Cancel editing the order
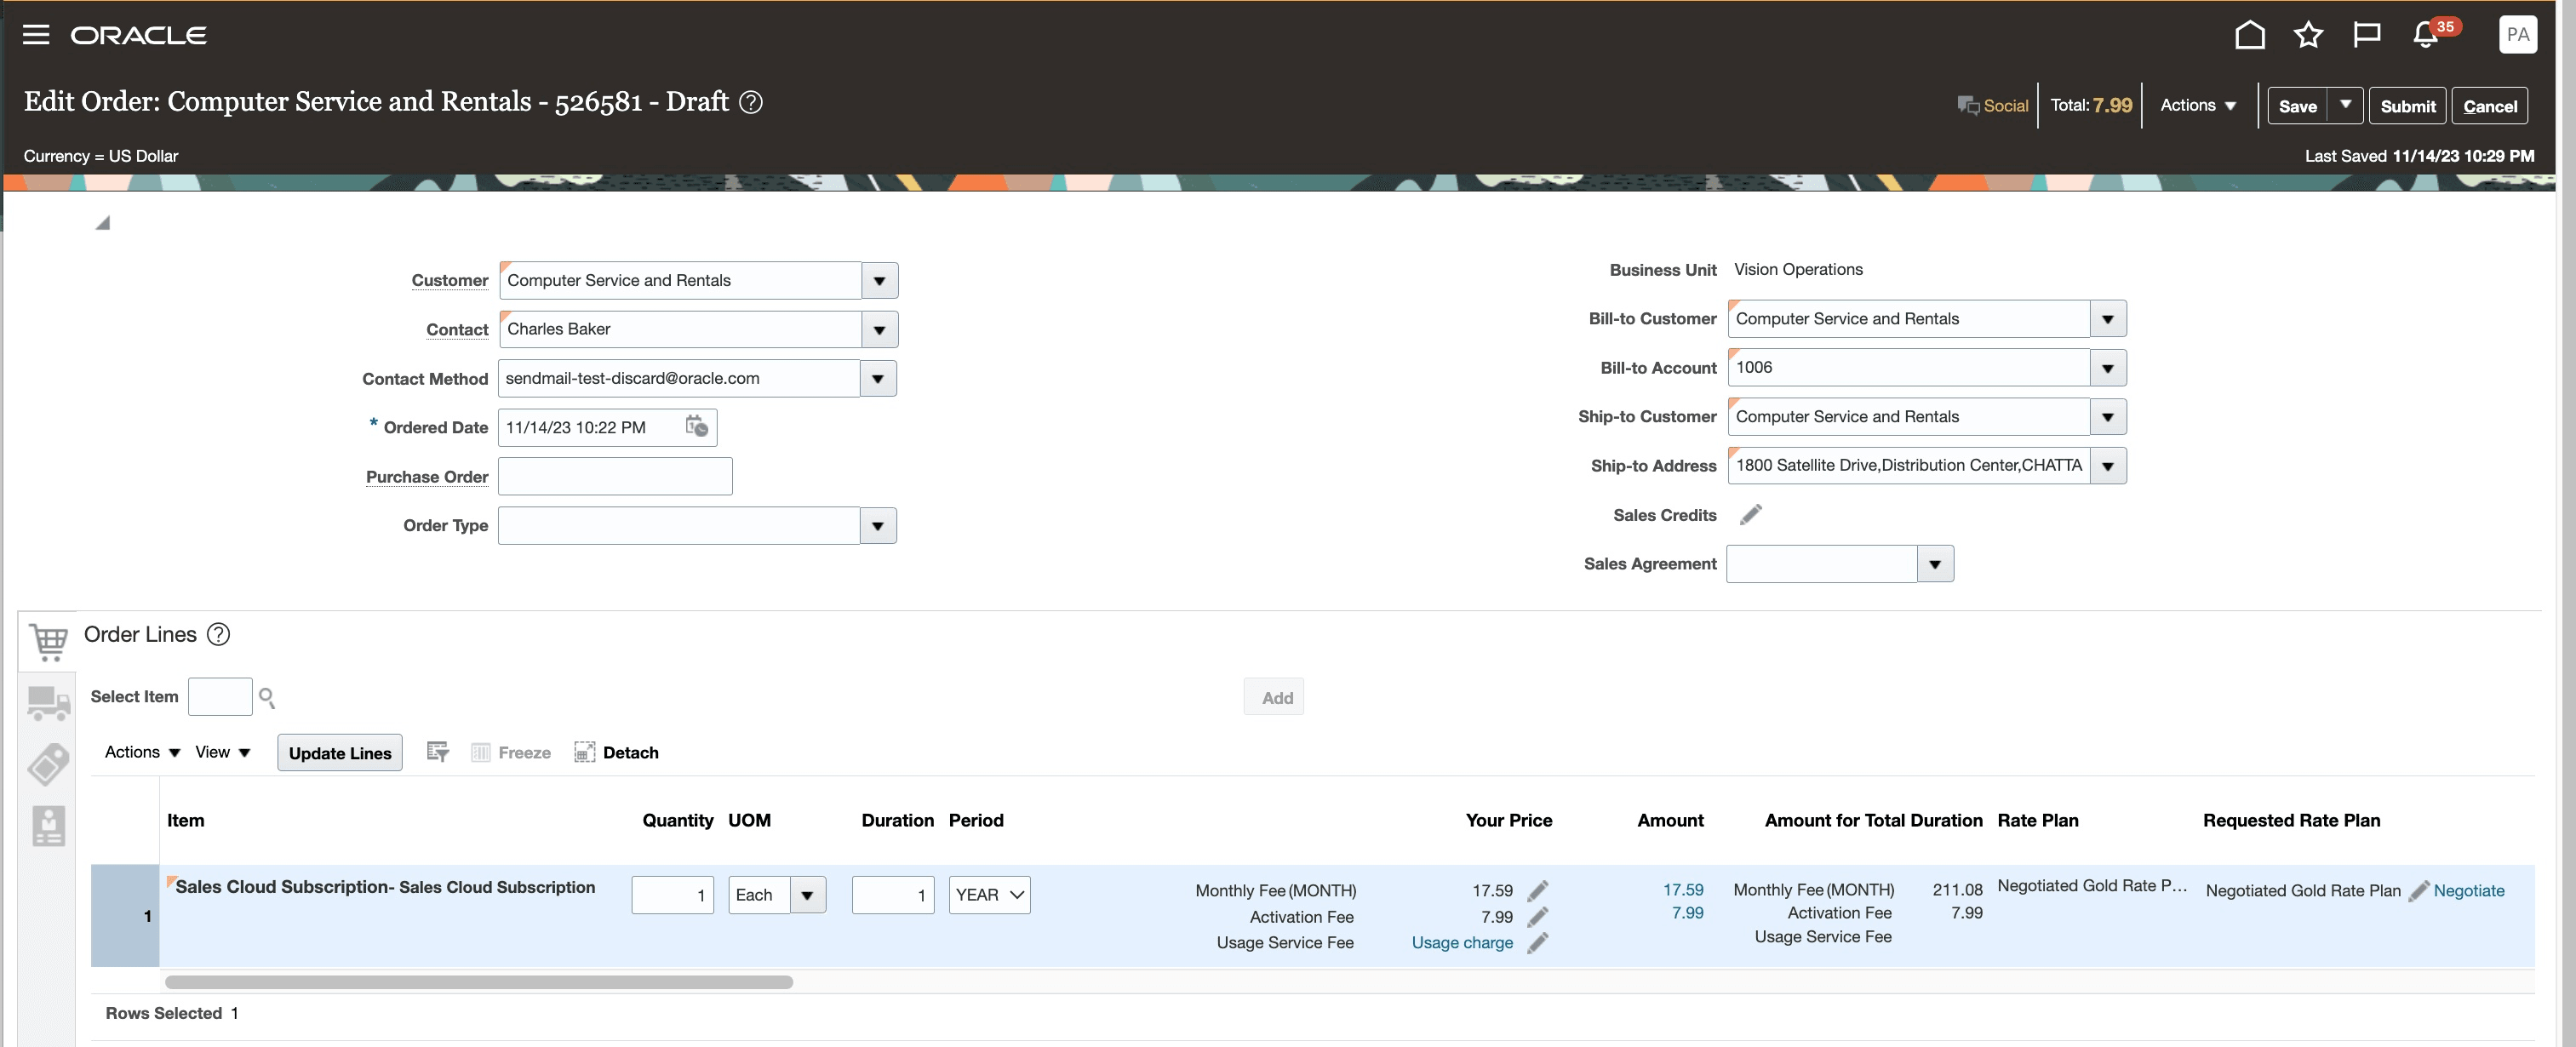Screen dimensions: 2576x1047 (x=2489, y=105)
